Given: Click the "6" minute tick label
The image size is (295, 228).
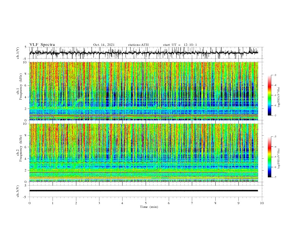Looking at the screenshot, I should coord(169,203).
